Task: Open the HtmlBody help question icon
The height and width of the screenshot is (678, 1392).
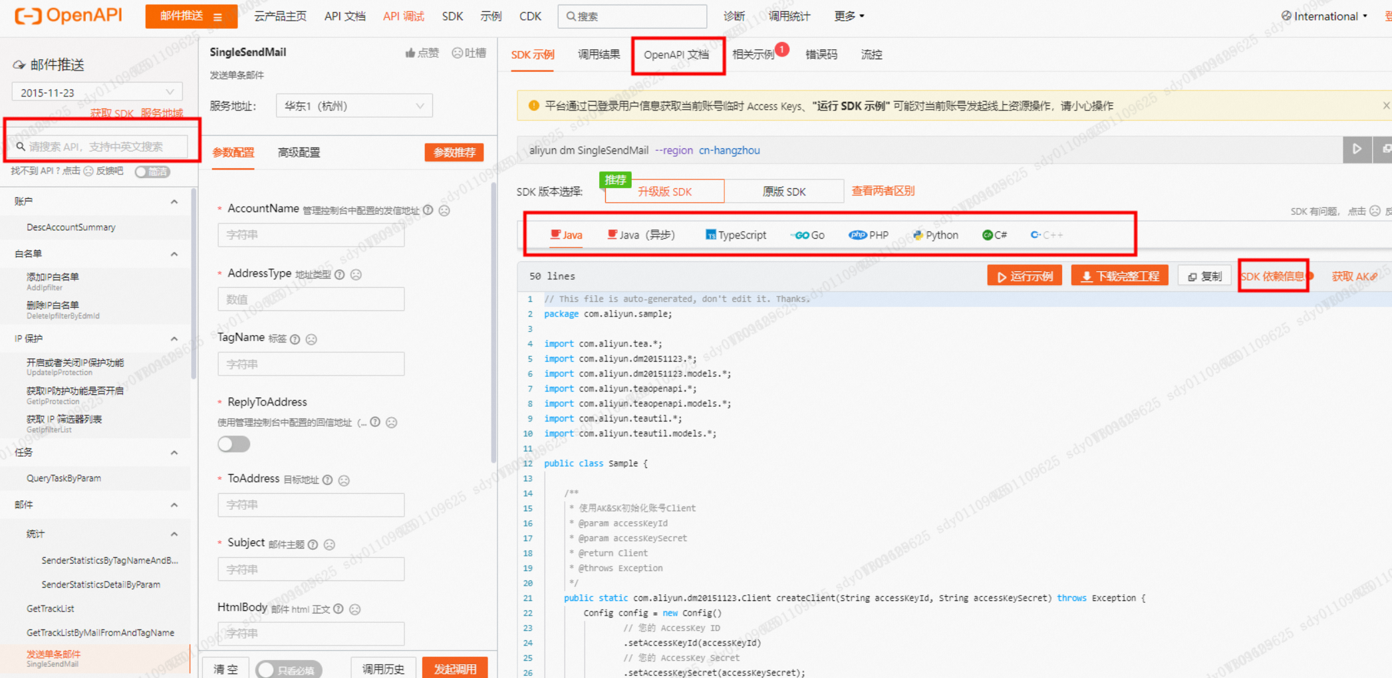Action: coord(339,609)
